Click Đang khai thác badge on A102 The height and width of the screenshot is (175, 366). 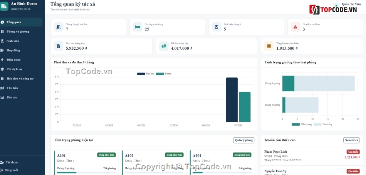click(x=174, y=155)
